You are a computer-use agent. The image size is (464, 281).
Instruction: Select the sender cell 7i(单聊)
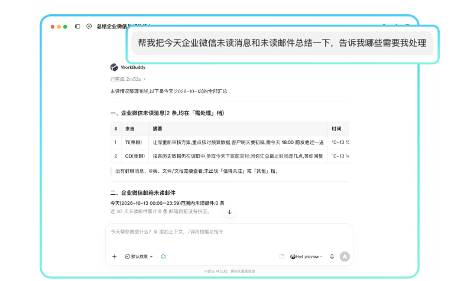[134, 142]
